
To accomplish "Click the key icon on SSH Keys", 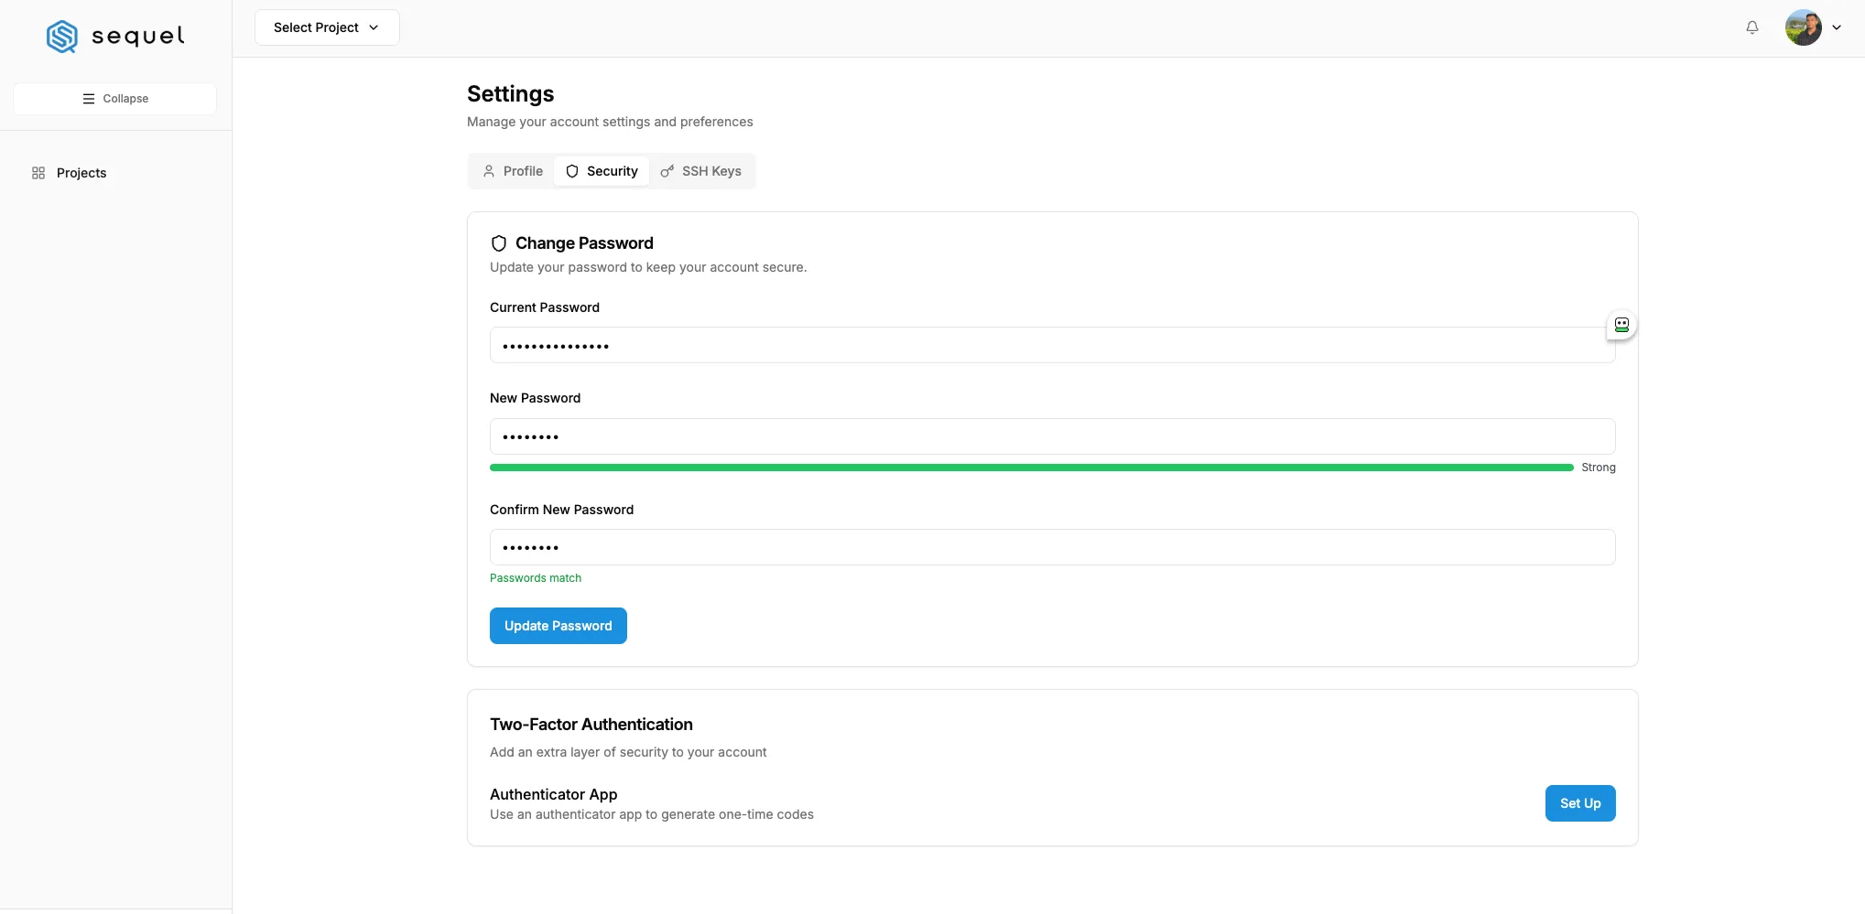I will coord(667,171).
